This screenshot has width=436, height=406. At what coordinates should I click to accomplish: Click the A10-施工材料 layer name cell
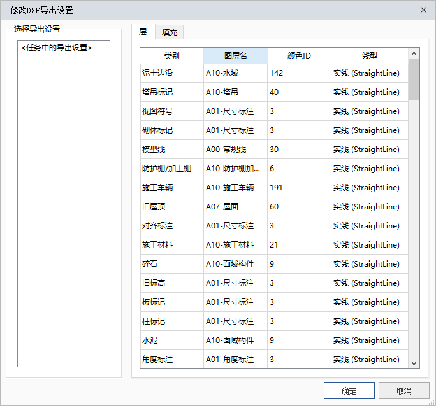pos(235,245)
